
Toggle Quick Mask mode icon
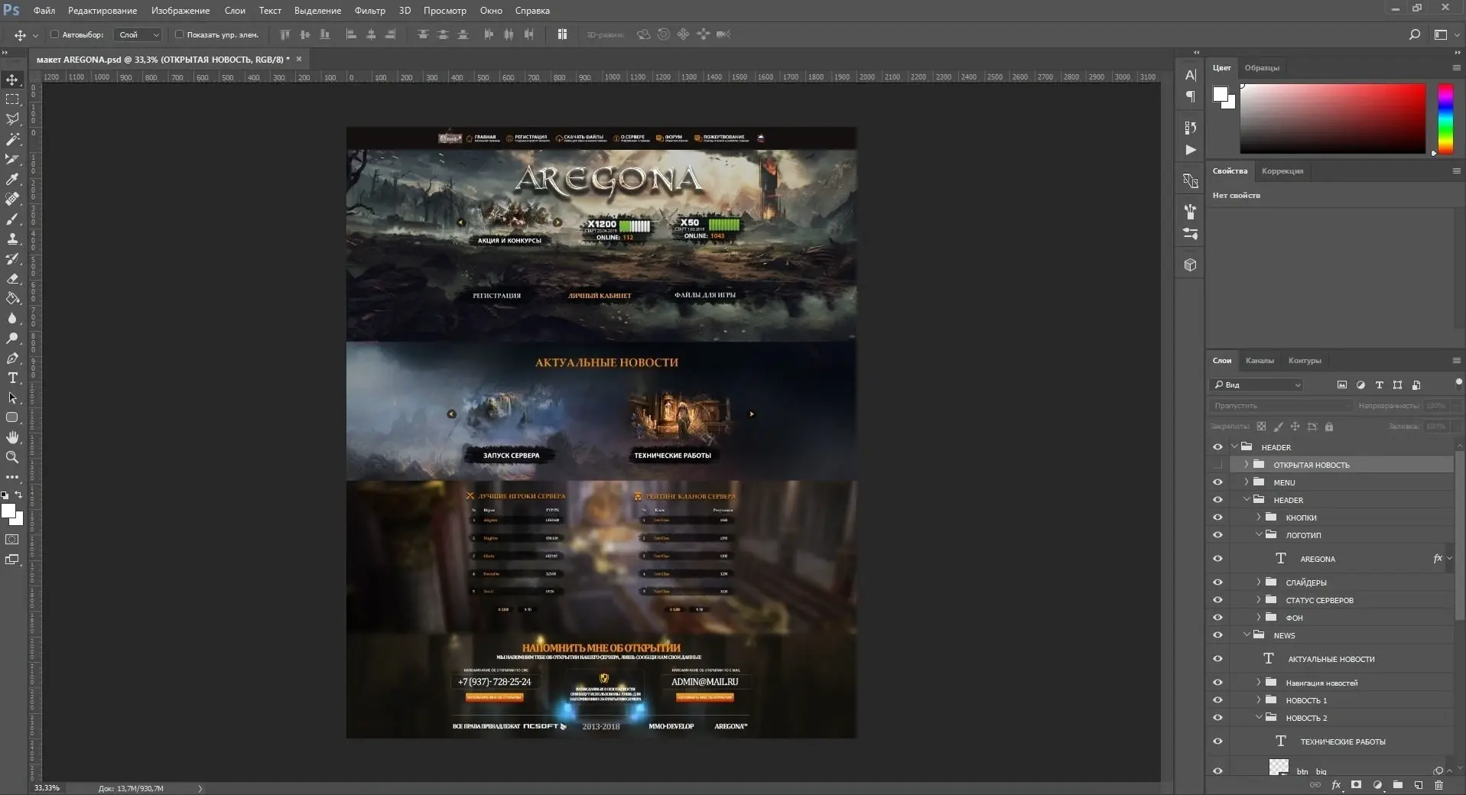point(12,540)
